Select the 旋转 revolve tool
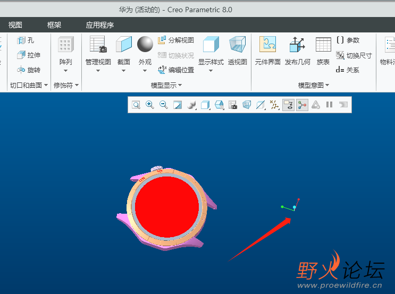Image resolution: width=395 pixels, height=294 pixels. pyautogui.click(x=29, y=70)
